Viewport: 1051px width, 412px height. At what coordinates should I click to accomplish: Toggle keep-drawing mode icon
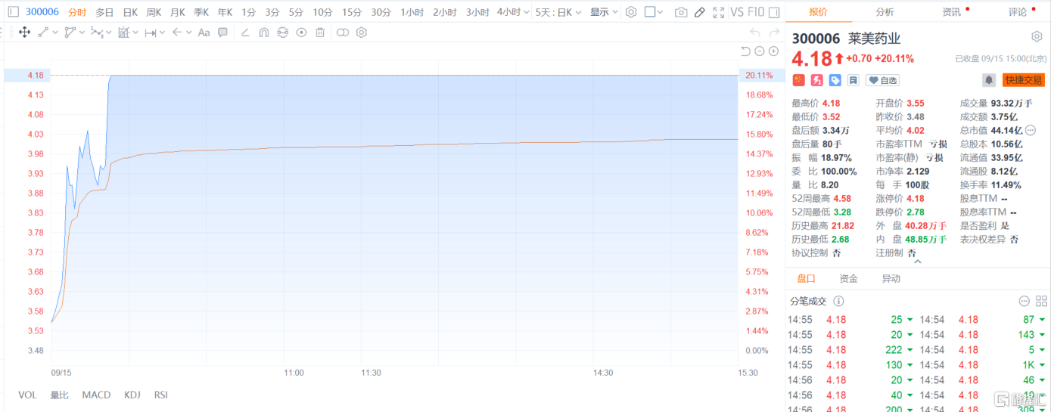[282, 33]
